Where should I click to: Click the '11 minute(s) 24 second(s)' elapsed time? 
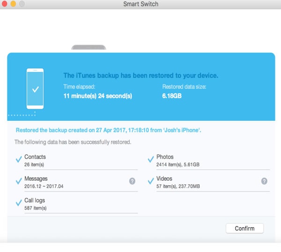click(98, 96)
